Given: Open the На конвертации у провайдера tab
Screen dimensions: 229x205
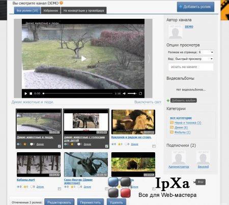Looking at the screenshot, I should click(83, 11).
